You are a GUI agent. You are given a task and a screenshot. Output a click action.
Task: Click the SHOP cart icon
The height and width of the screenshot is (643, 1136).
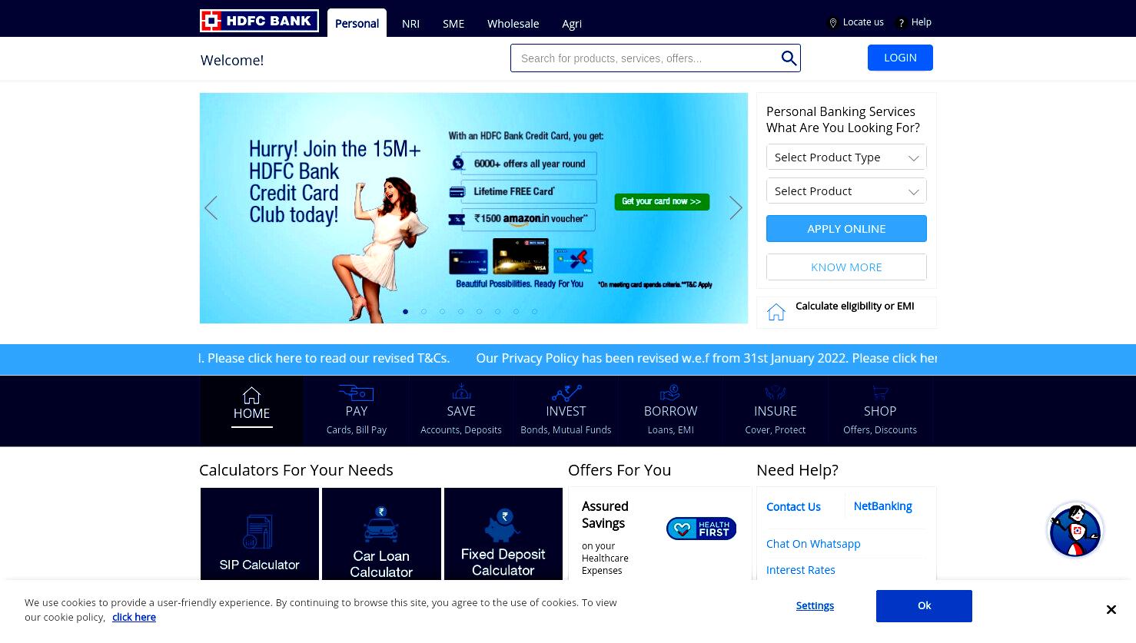(880, 393)
